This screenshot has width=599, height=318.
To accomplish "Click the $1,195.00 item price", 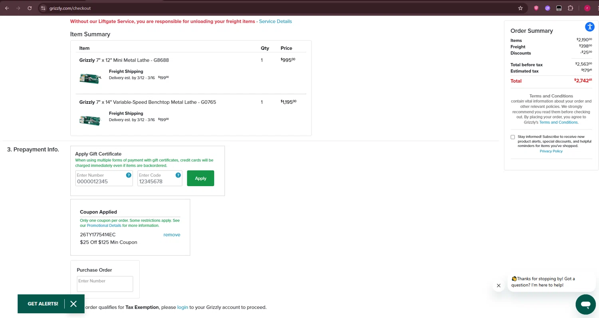I will click(x=288, y=102).
